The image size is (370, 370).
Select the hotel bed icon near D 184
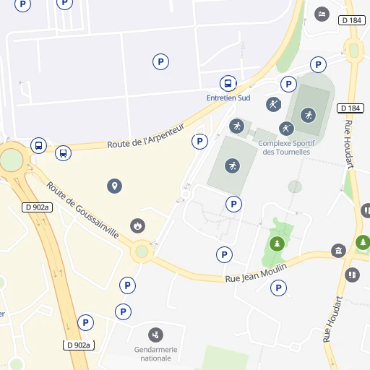tap(322, 14)
